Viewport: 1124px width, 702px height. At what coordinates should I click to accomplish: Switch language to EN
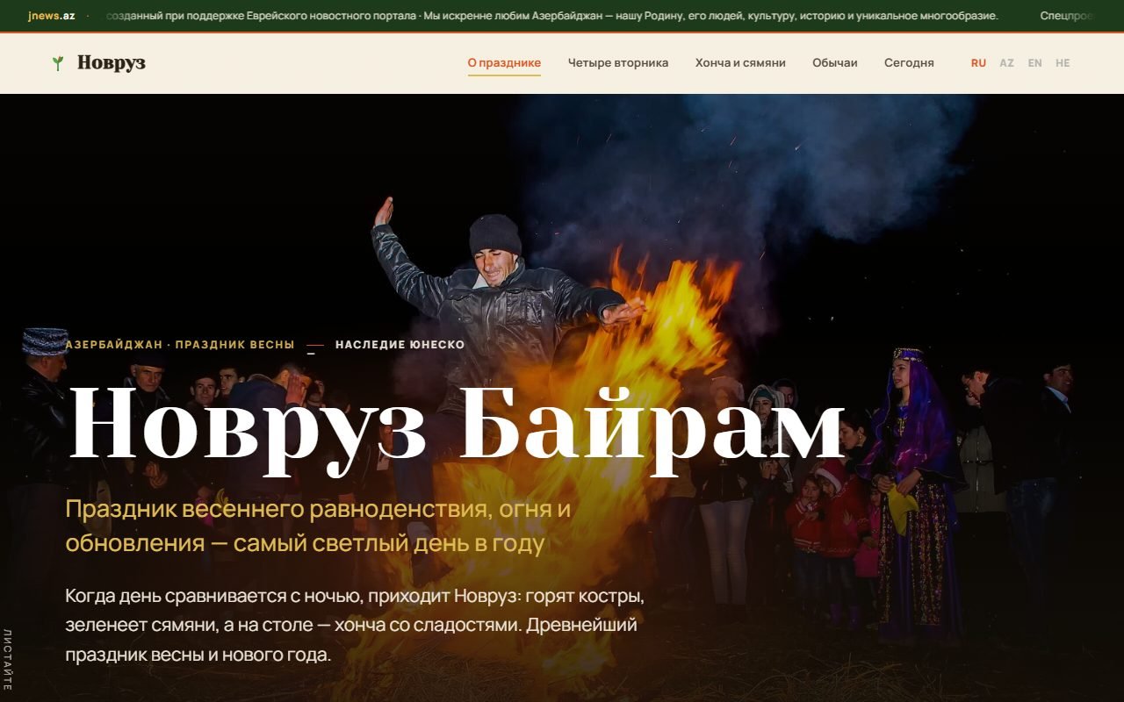1035,63
